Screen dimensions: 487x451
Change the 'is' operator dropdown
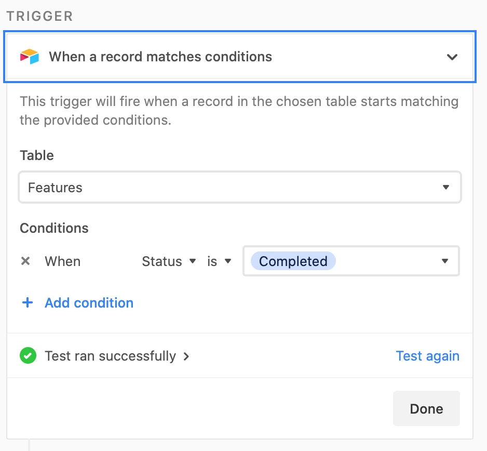pos(219,261)
